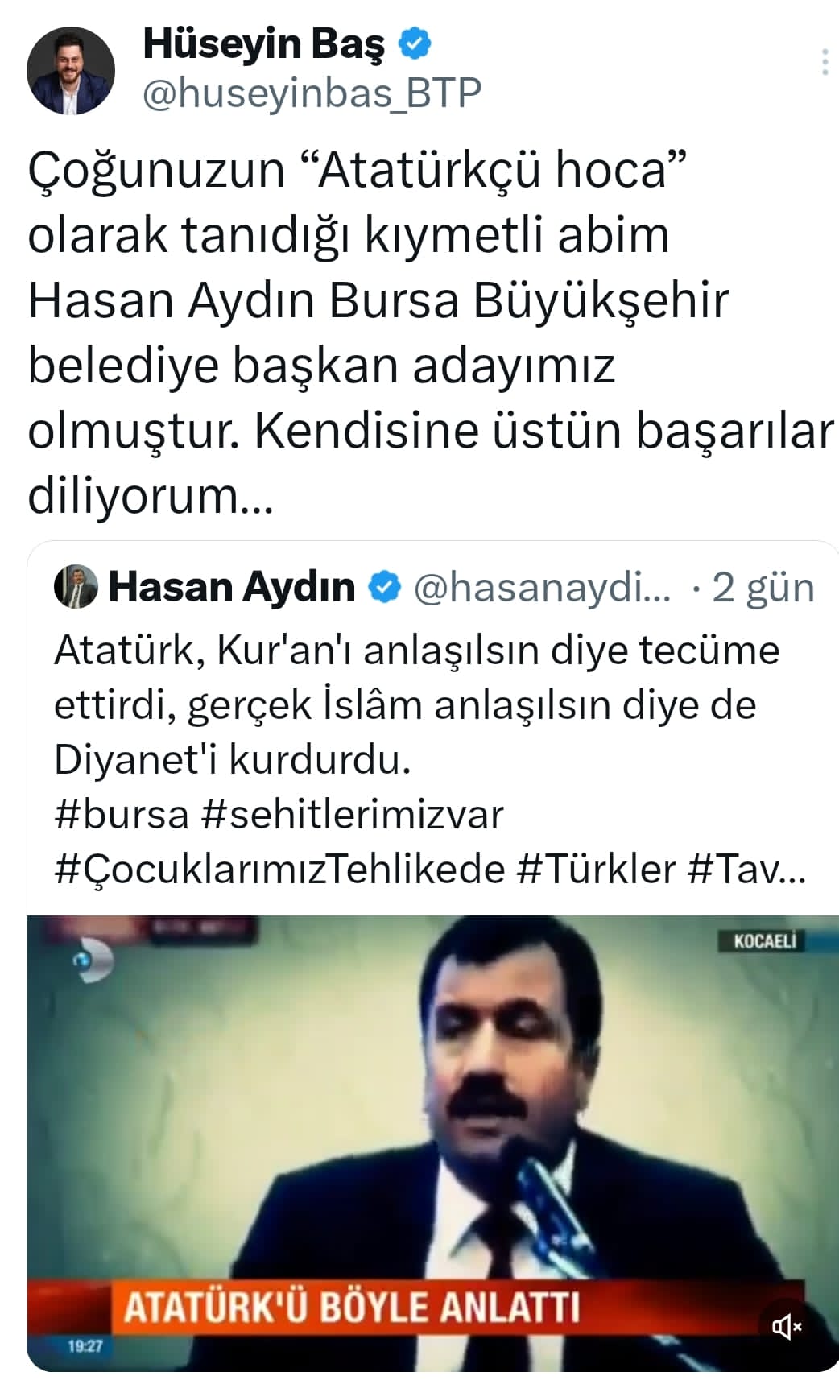The width and height of the screenshot is (839, 1380).
Task: Click Hasan Aydın's verified badge
Action: (384, 587)
